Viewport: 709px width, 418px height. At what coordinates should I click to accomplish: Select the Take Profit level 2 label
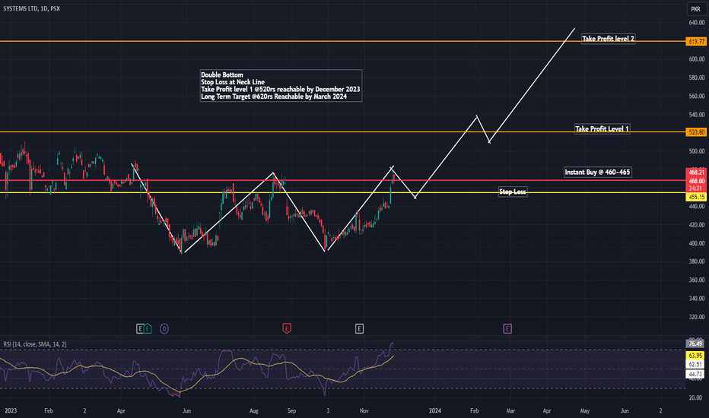point(608,39)
